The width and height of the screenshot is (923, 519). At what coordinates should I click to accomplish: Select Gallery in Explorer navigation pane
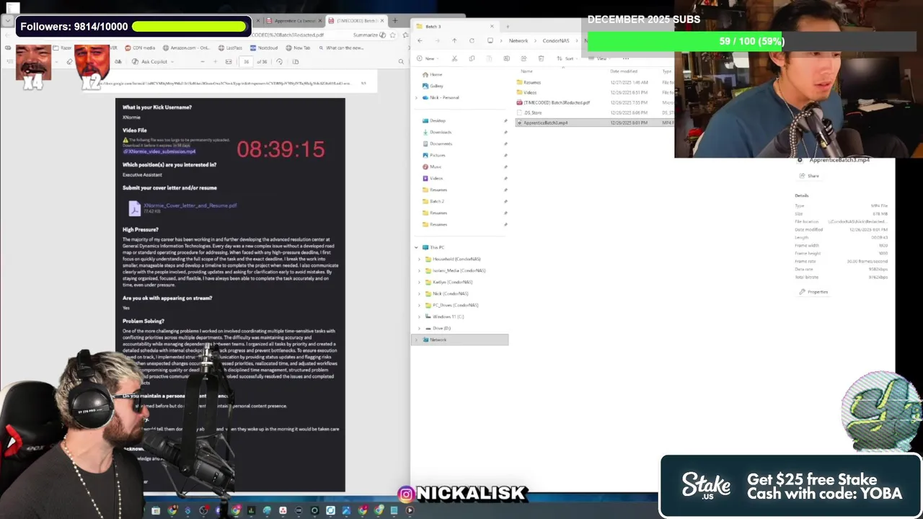coord(436,86)
